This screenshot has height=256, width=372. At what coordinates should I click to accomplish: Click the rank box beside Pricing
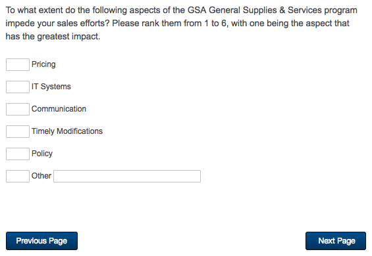[x=18, y=64]
